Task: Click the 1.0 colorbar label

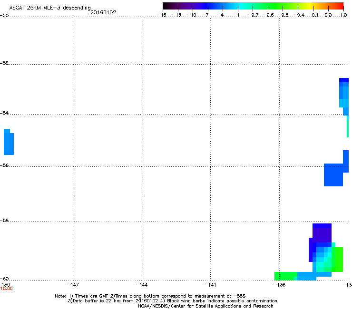Action: coord(343,15)
